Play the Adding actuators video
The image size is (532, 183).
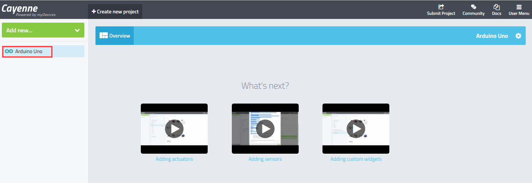[174, 129]
